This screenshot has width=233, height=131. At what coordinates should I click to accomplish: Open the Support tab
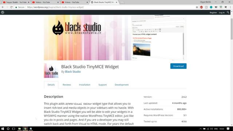(x=103, y=85)
